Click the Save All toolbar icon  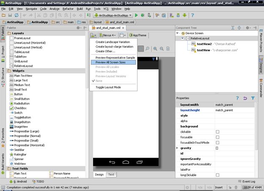[10, 15]
